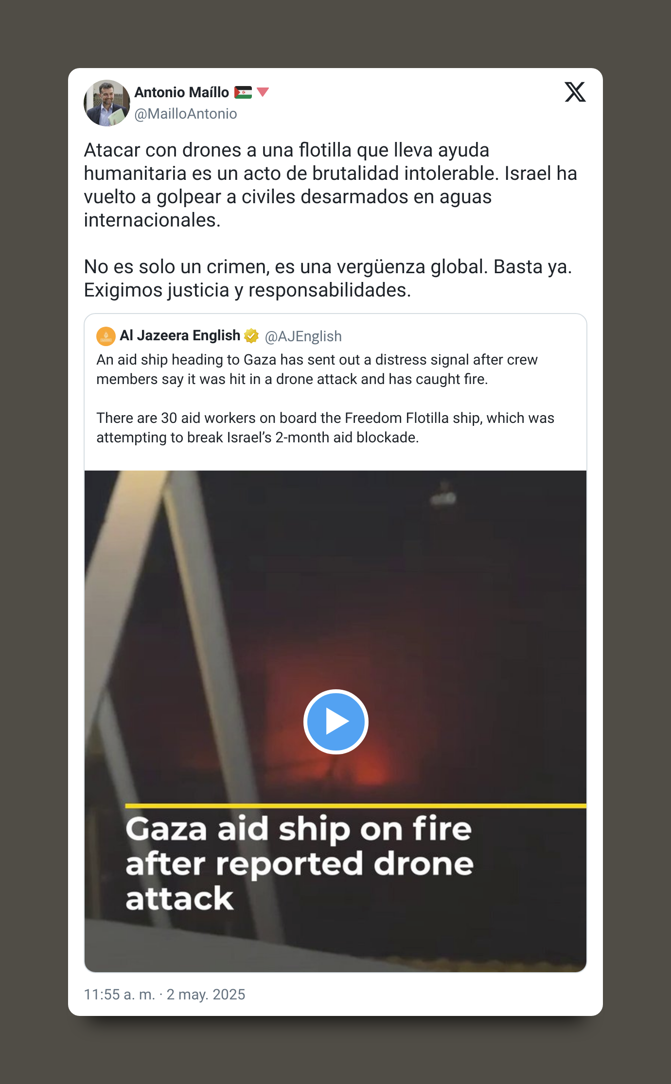Click the 'Freedom Flotilla ship' paragraph in quote
Image resolution: width=671 pixels, height=1084 pixels.
click(x=325, y=428)
